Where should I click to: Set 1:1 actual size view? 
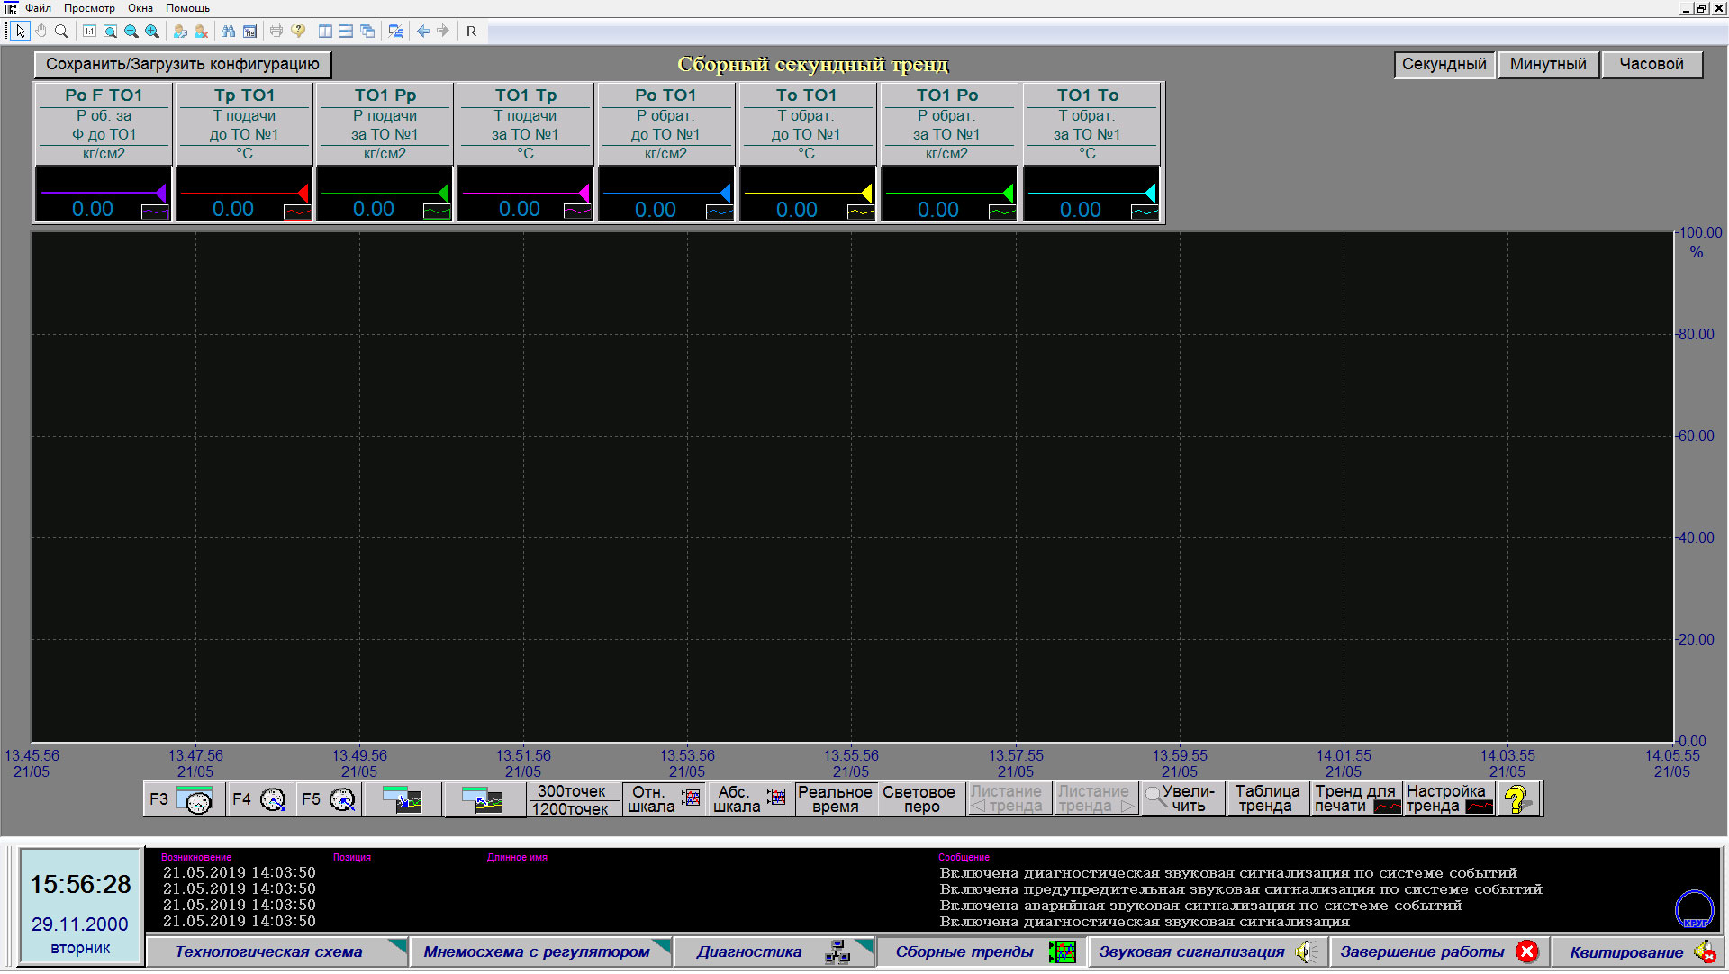pos(89,31)
